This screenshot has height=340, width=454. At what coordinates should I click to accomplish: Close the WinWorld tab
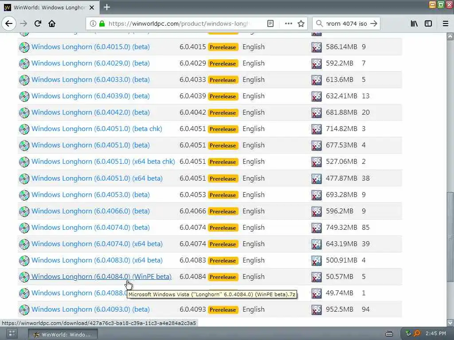pyautogui.click(x=92, y=8)
